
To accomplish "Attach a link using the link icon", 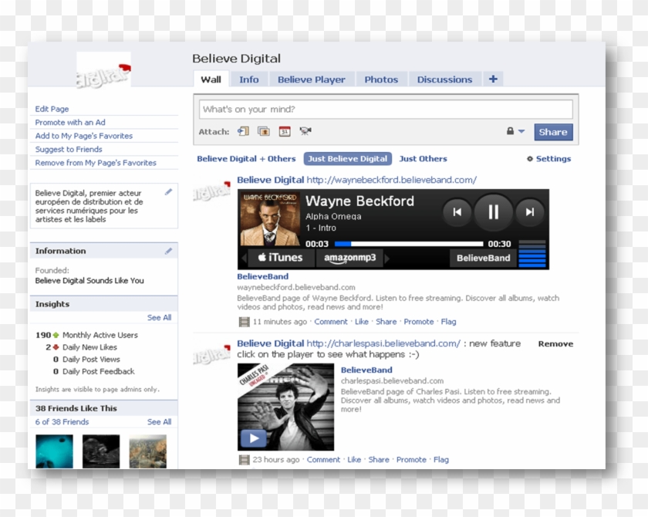I will tap(243, 131).
